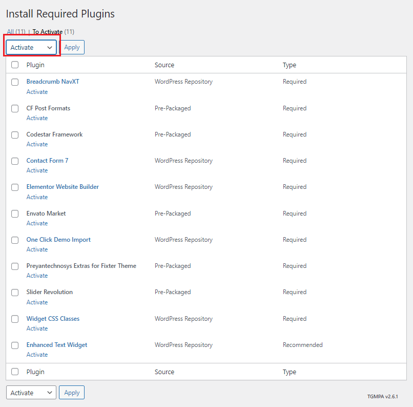Image resolution: width=413 pixels, height=407 pixels.
Task: Tick the select-all checkbox in the table header
Action: click(x=15, y=65)
